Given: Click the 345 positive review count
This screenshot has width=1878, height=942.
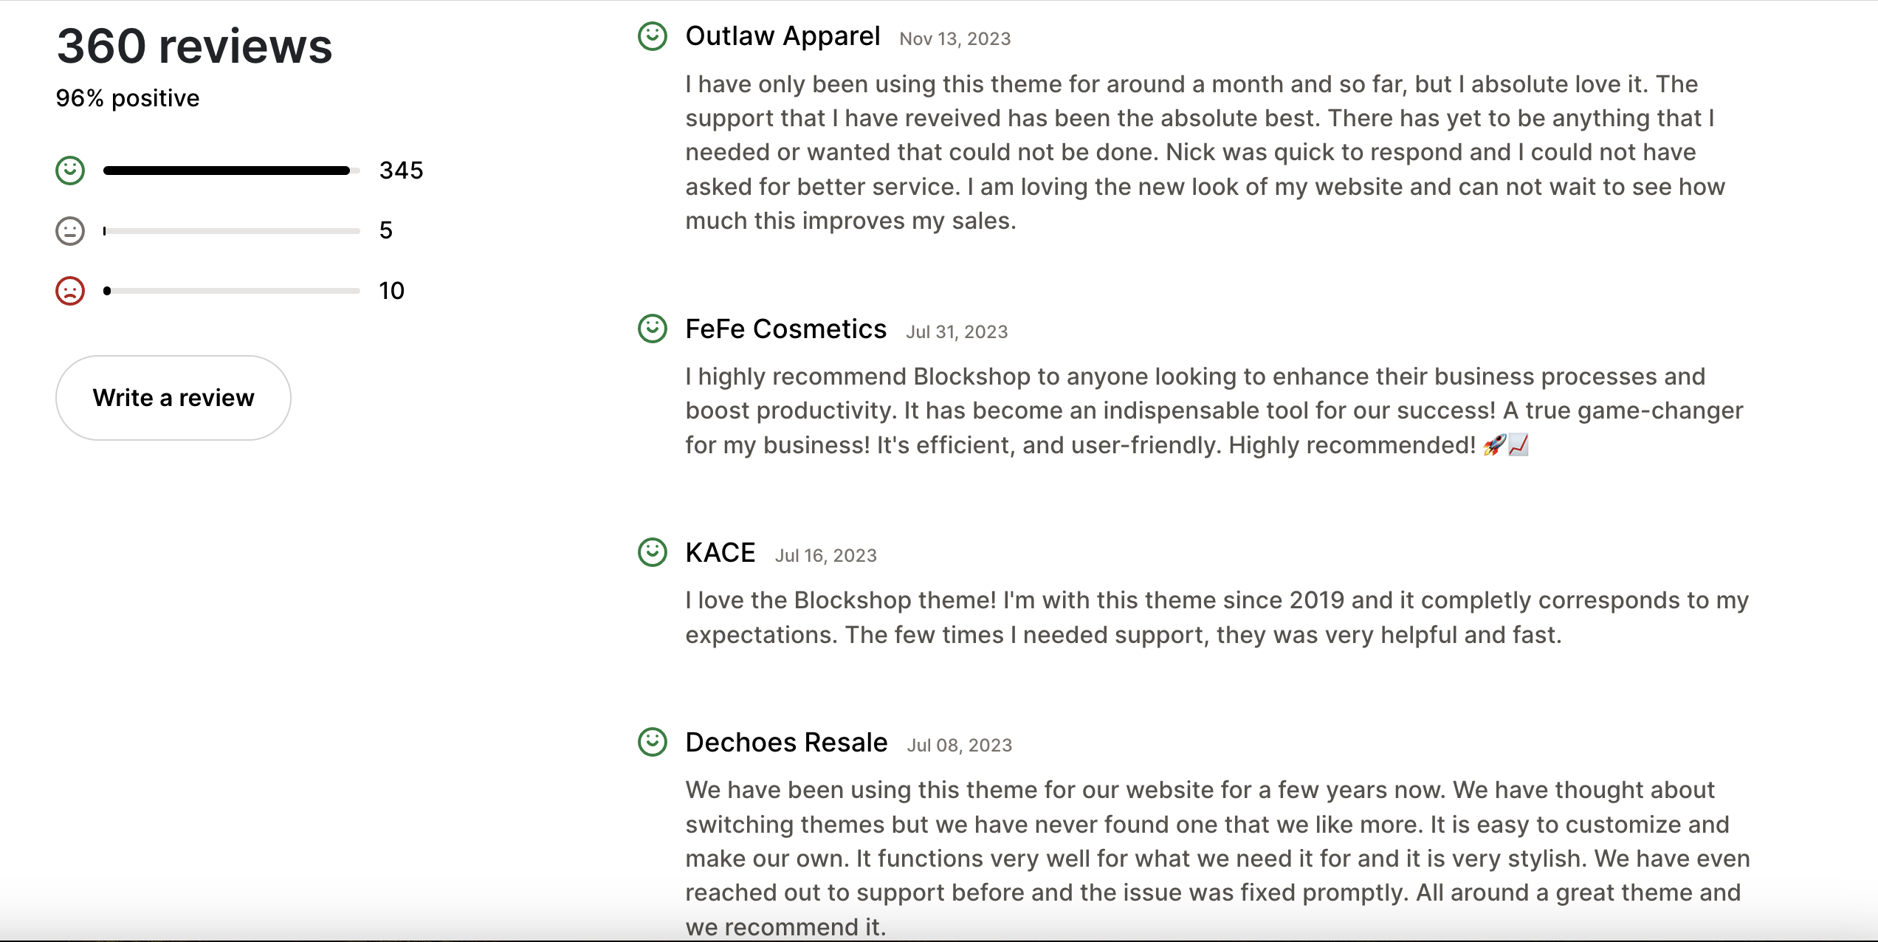Looking at the screenshot, I should click(402, 171).
